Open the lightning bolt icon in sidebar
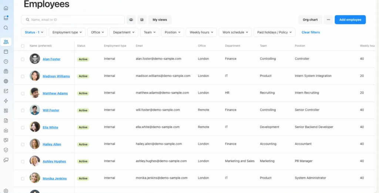379x193 pixels. 6,101
